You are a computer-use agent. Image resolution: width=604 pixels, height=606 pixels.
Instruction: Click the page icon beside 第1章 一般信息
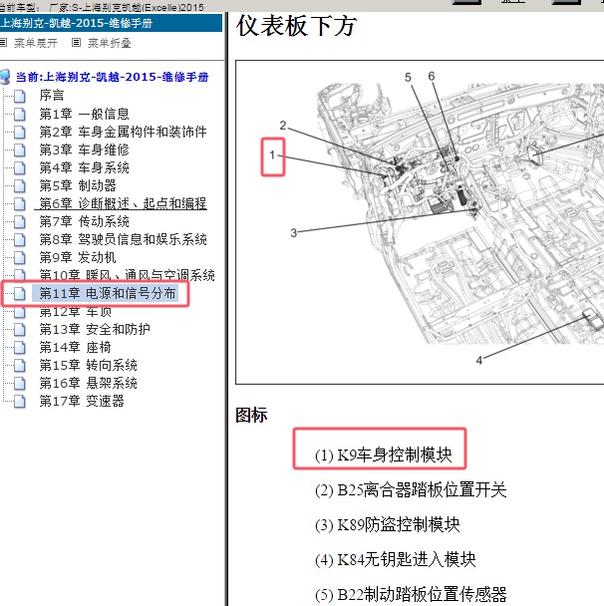[20, 114]
